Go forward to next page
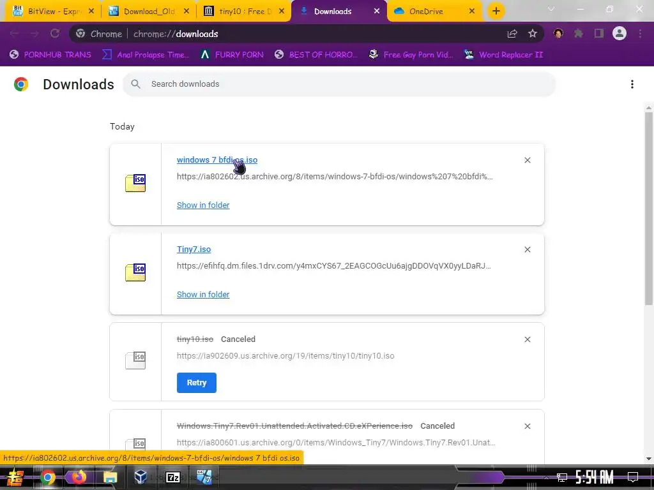 pyautogui.click(x=34, y=33)
